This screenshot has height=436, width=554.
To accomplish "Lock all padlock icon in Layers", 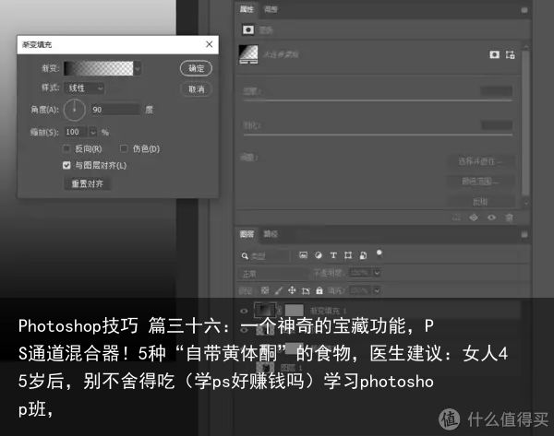I will 319,290.
